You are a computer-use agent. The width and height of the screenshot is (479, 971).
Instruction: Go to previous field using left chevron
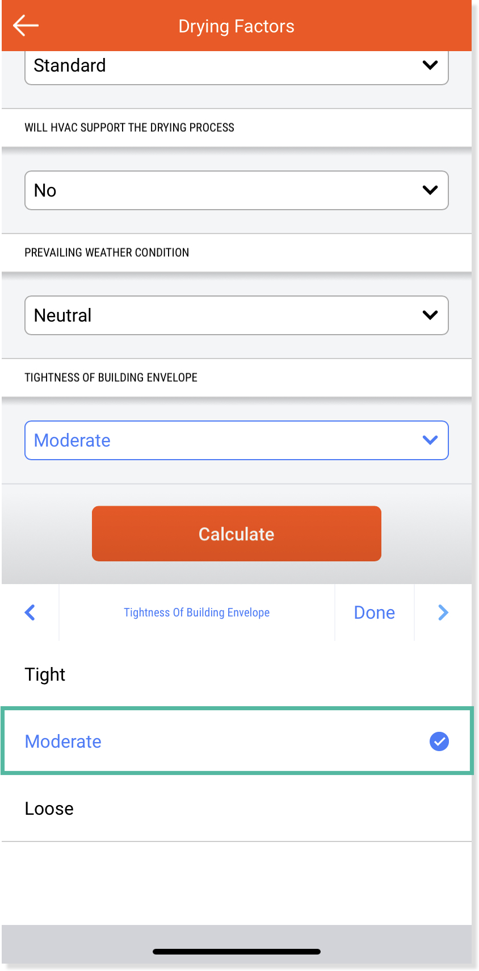(30, 612)
